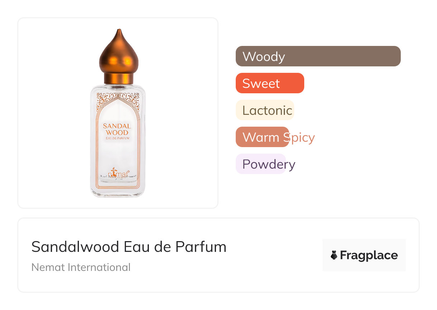Open the Nemat International brand link

click(x=81, y=267)
